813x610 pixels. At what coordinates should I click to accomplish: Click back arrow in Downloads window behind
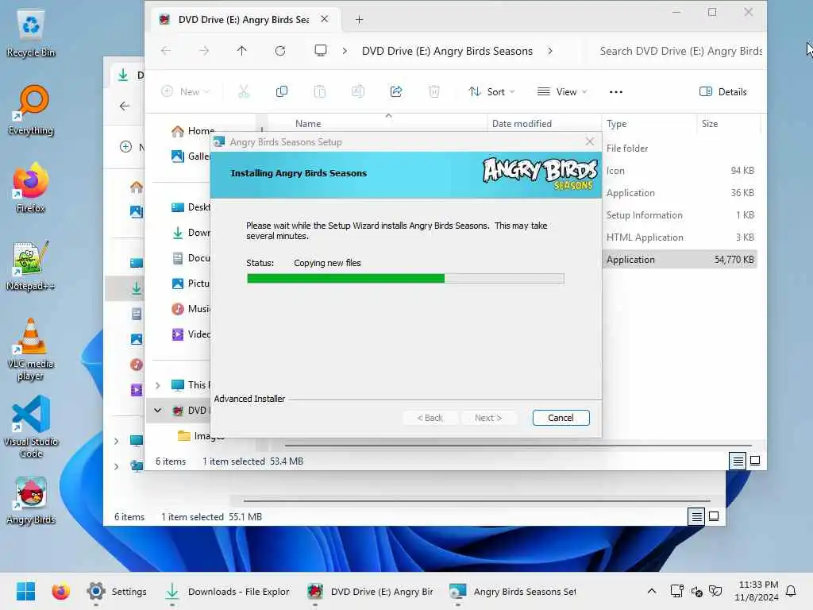[125, 106]
